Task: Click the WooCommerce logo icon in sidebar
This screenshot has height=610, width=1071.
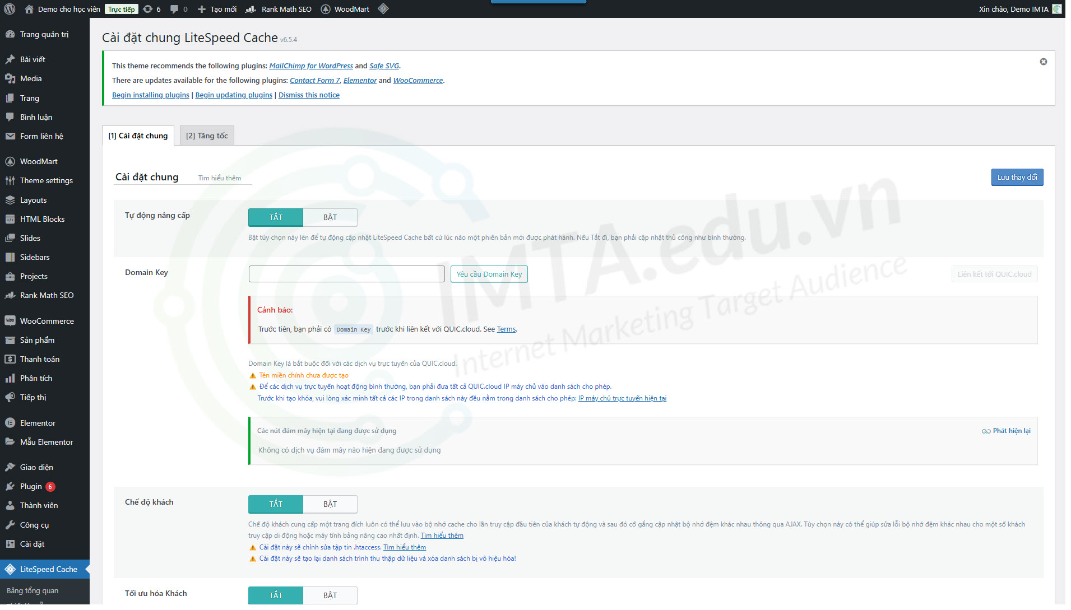Action: tap(10, 321)
